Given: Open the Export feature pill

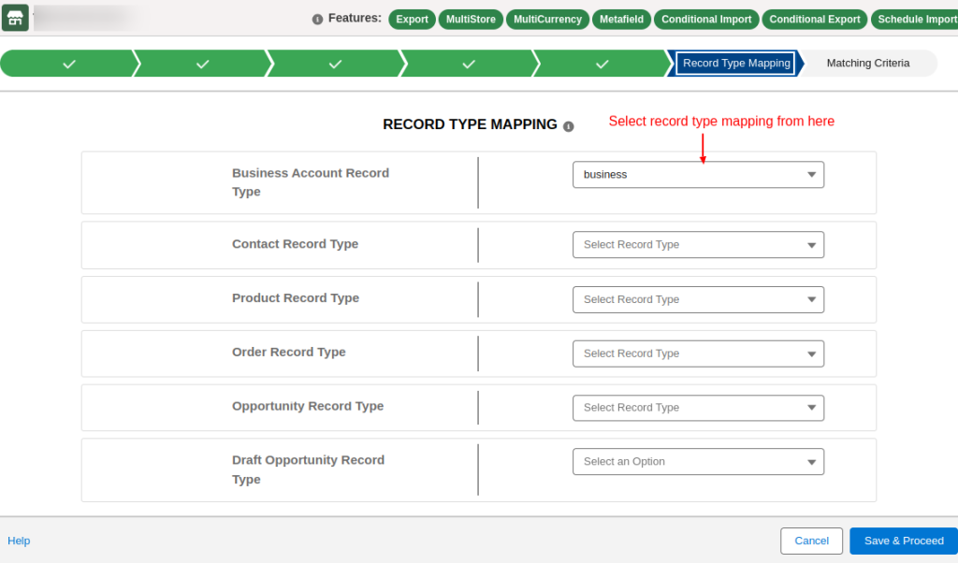Looking at the screenshot, I should coord(412,20).
